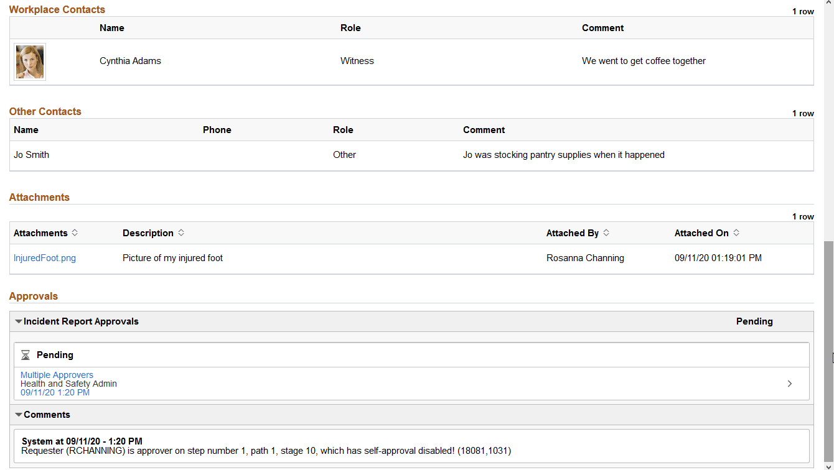
Task: Click the Pending hourglass status icon
Action: pos(26,355)
